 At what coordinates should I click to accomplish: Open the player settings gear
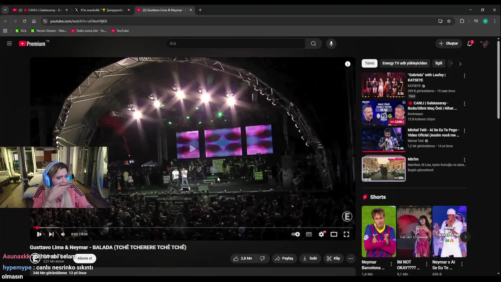tap(321, 234)
